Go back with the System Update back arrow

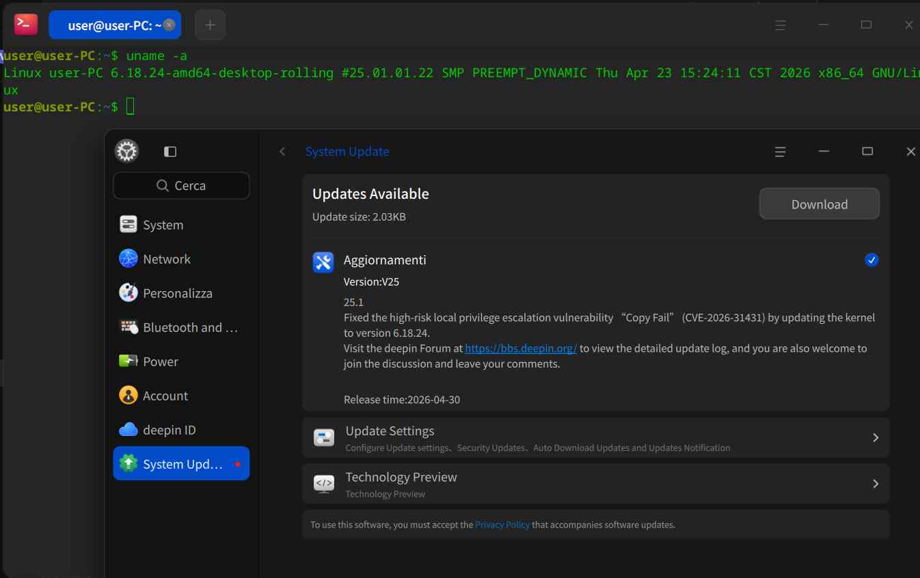pyautogui.click(x=282, y=151)
